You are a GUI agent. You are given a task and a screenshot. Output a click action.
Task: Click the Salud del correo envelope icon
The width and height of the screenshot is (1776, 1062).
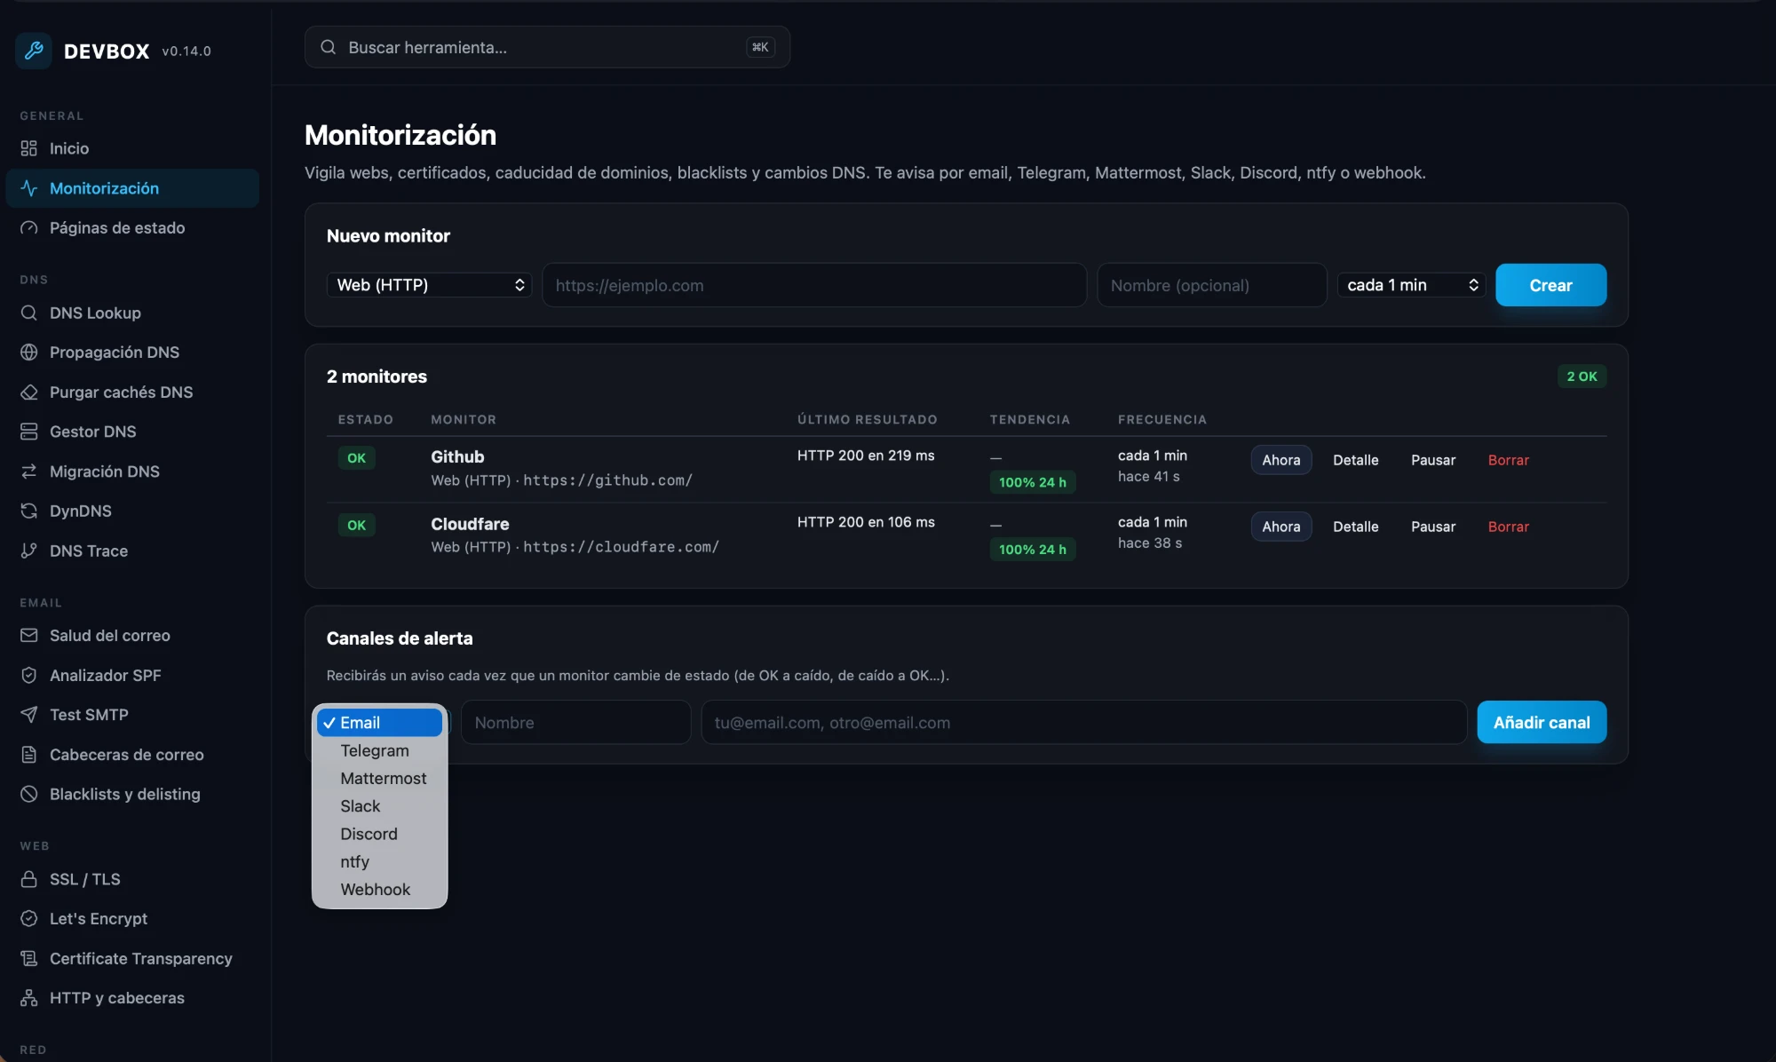pos(29,636)
